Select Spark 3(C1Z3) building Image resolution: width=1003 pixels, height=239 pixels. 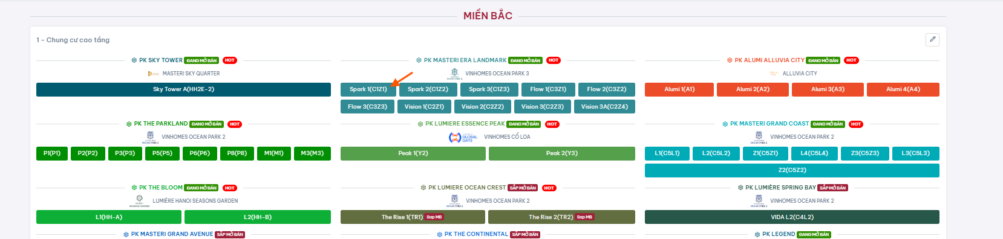tap(489, 89)
